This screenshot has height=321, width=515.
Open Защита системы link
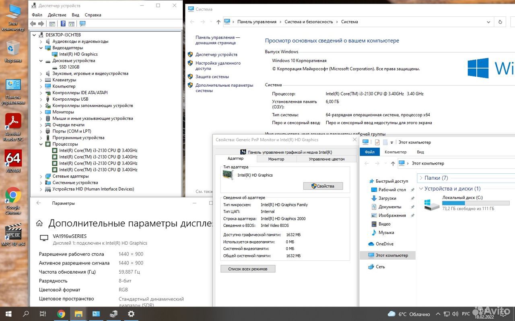pyautogui.click(x=212, y=77)
